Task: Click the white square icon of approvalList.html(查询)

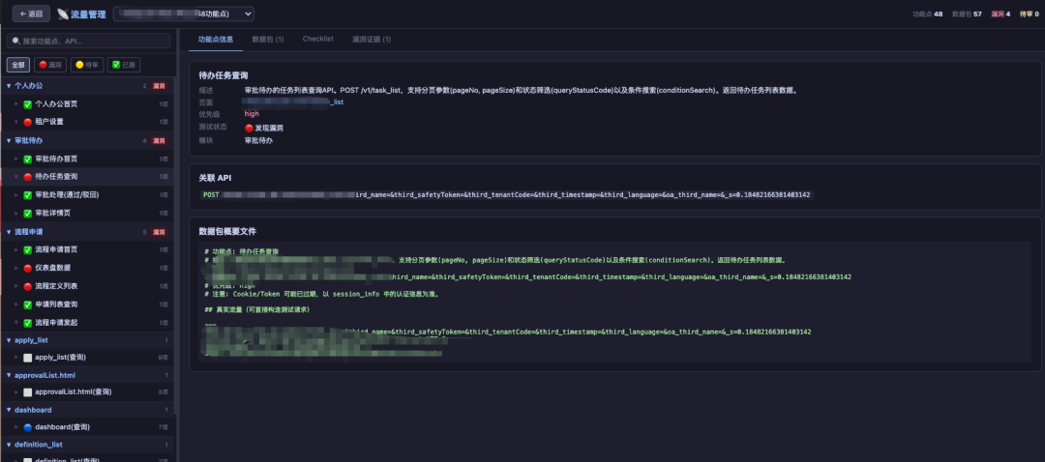Action: tap(27, 392)
